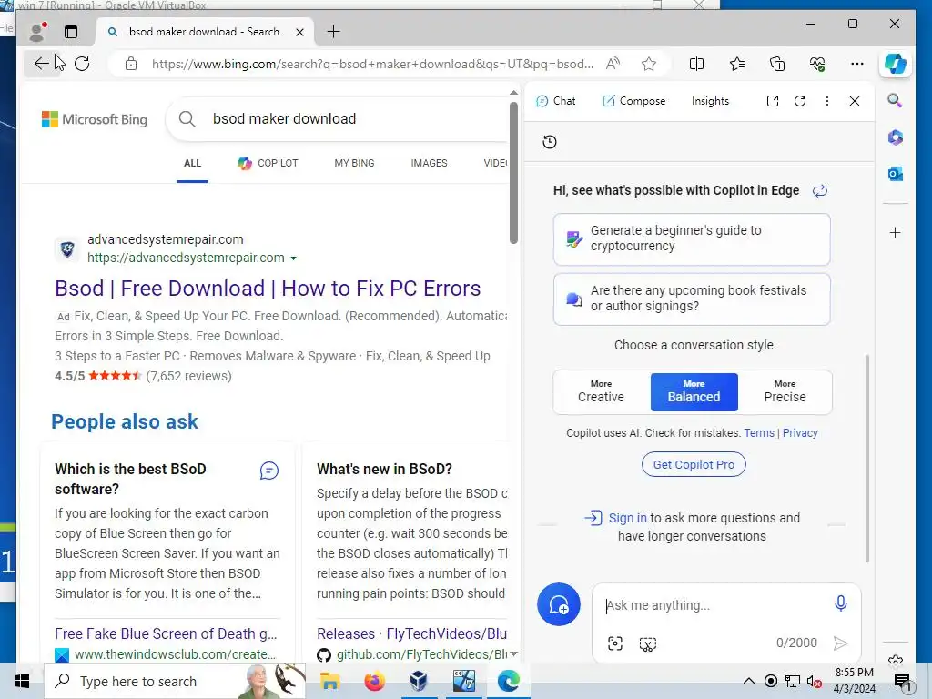This screenshot has width=932, height=699.
Task: Choose cryptocurrency guide suggestion card
Action: click(x=692, y=239)
